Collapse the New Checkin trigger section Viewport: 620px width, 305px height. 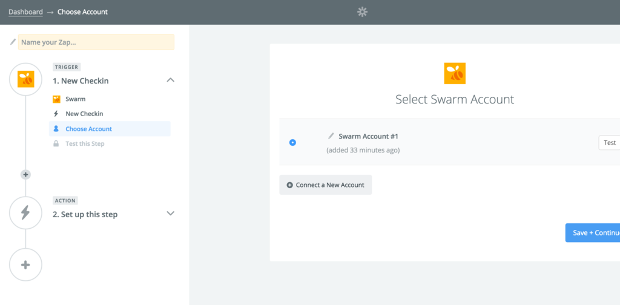coord(170,80)
